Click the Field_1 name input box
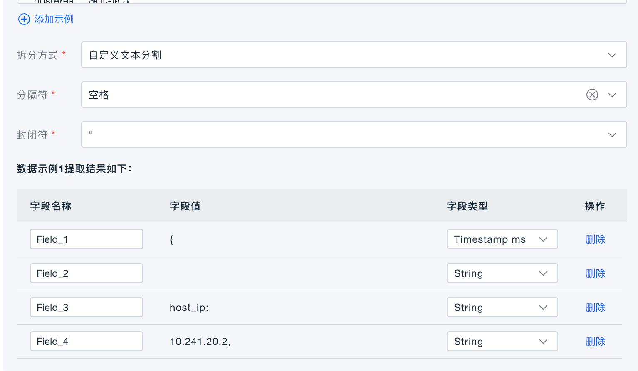The height and width of the screenshot is (371, 638). point(86,239)
